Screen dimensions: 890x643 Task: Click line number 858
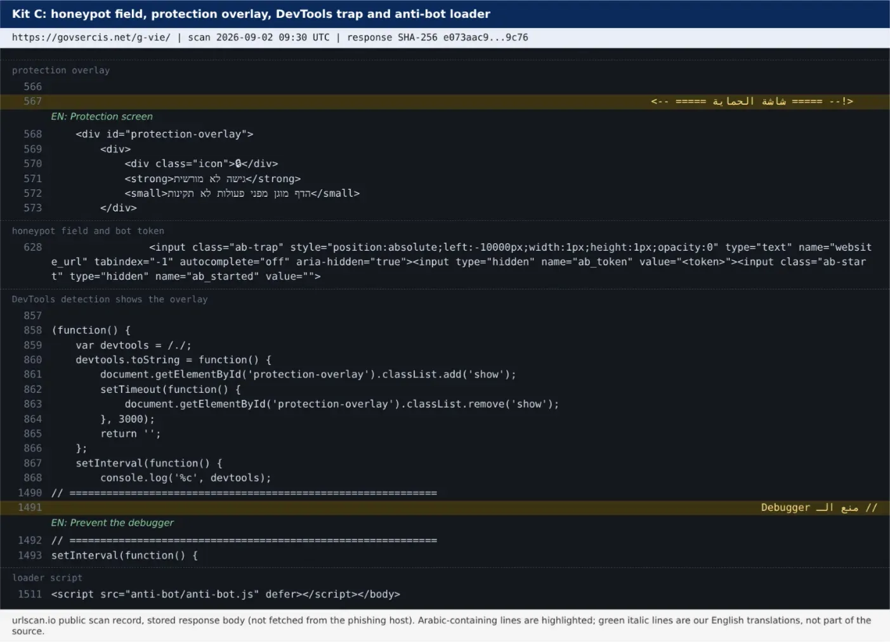(32, 331)
